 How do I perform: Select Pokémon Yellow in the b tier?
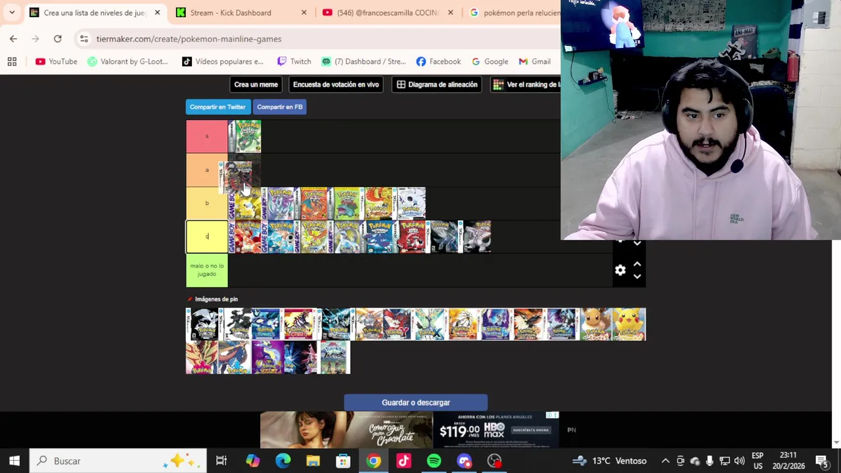click(x=244, y=203)
